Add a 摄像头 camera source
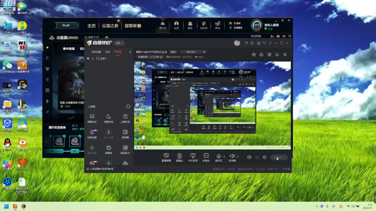 point(180,158)
